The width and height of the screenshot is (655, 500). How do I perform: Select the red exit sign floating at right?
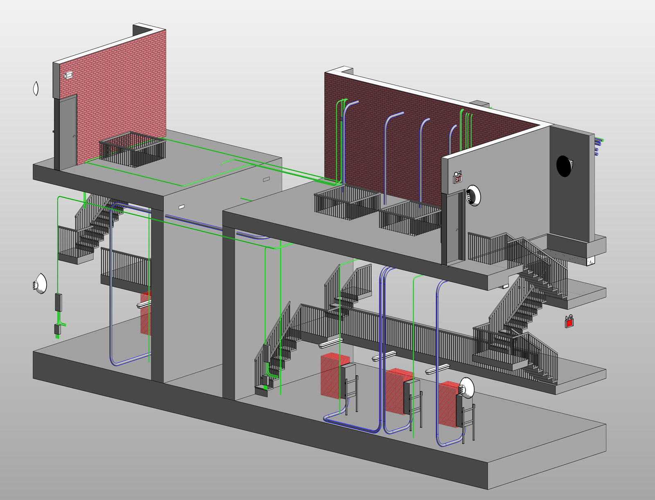569,322
